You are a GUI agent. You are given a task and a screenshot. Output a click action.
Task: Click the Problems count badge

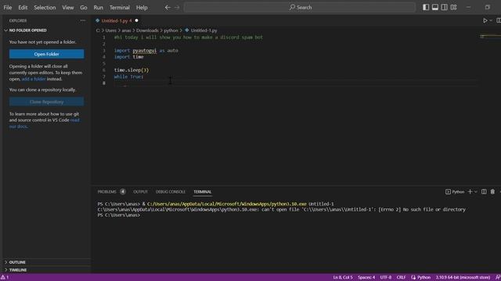[123, 191]
